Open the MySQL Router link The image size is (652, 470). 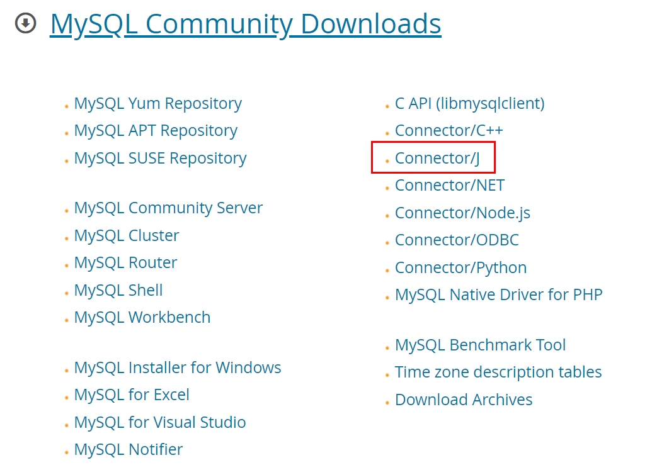click(125, 263)
